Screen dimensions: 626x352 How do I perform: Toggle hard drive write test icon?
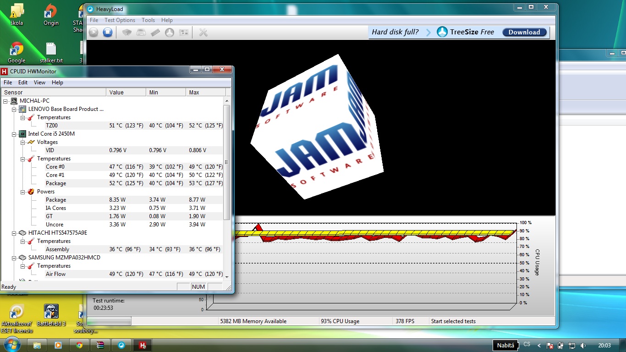click(141, 33)
